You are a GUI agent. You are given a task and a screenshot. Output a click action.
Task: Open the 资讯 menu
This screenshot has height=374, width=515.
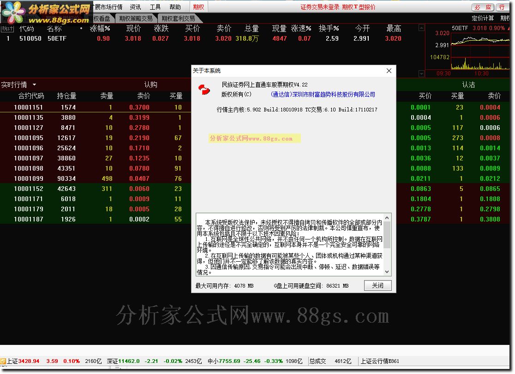pyautogui.click(x=135, y=7)
